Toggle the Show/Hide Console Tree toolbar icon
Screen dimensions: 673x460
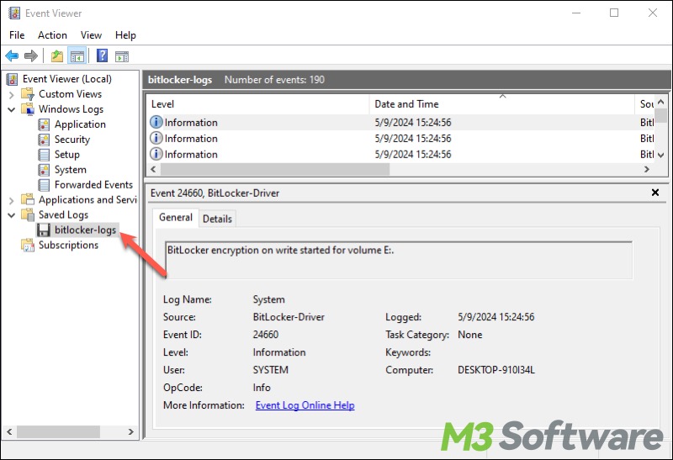pos(77,56)
